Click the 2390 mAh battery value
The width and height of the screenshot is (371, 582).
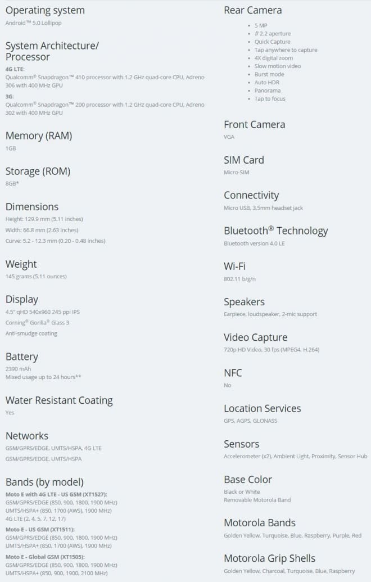coord(18,369)
